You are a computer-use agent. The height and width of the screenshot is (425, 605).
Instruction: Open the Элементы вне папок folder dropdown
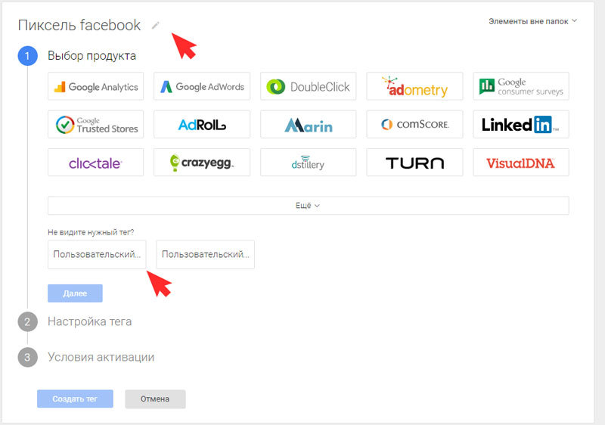532,21
